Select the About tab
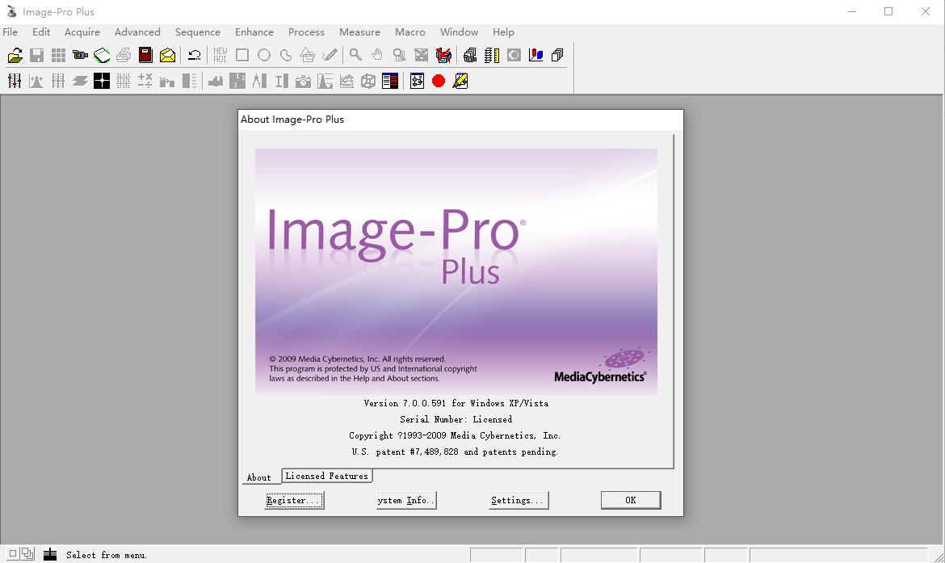 tap(259, 477)
